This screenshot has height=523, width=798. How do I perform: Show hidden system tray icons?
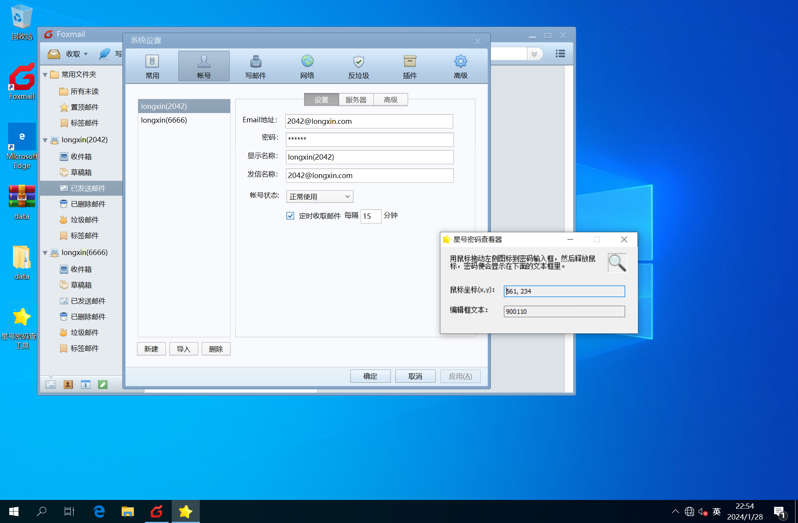pos(675,511)
